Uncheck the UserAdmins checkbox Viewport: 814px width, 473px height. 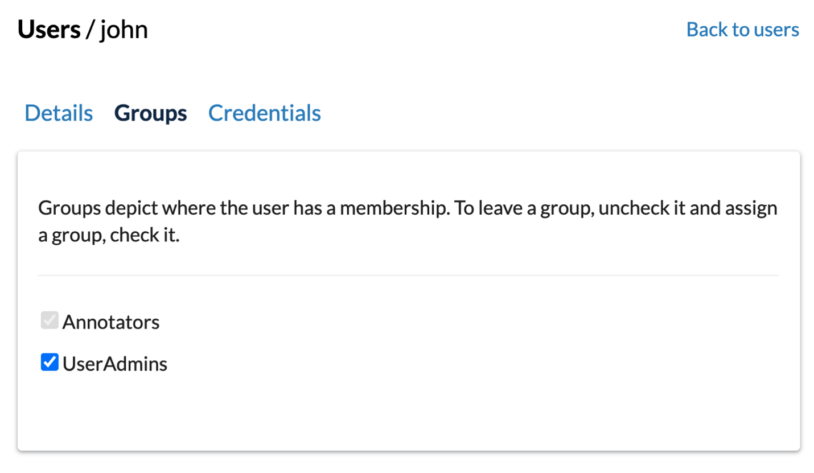click(50, 362)
